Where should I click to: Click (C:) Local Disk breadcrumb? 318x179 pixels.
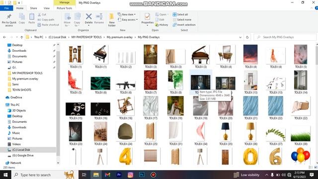tap(58, 37)
